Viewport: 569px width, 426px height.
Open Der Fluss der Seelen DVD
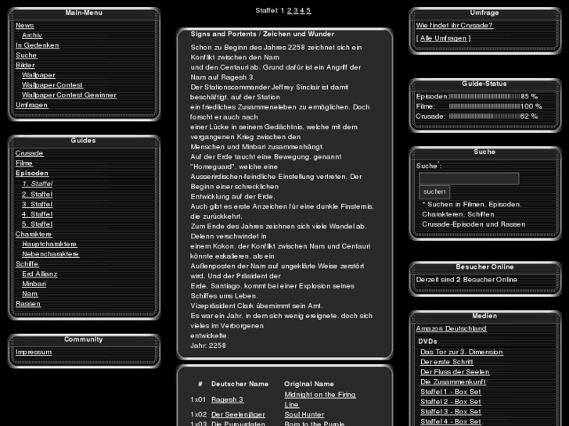(455, 372)
